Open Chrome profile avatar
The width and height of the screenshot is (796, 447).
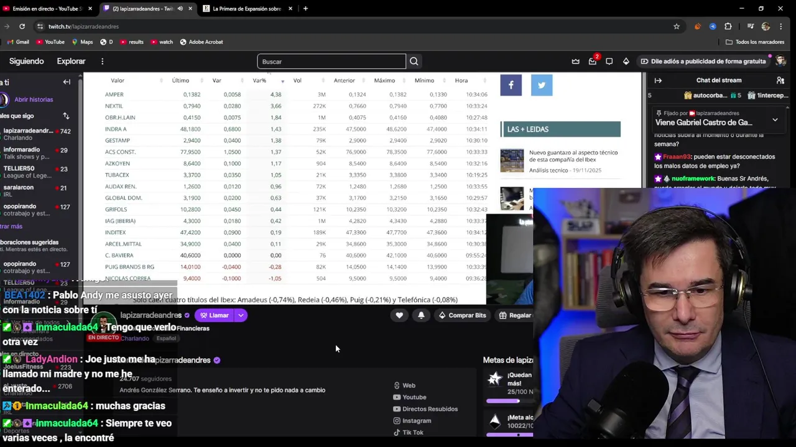(x=766, y=26)
